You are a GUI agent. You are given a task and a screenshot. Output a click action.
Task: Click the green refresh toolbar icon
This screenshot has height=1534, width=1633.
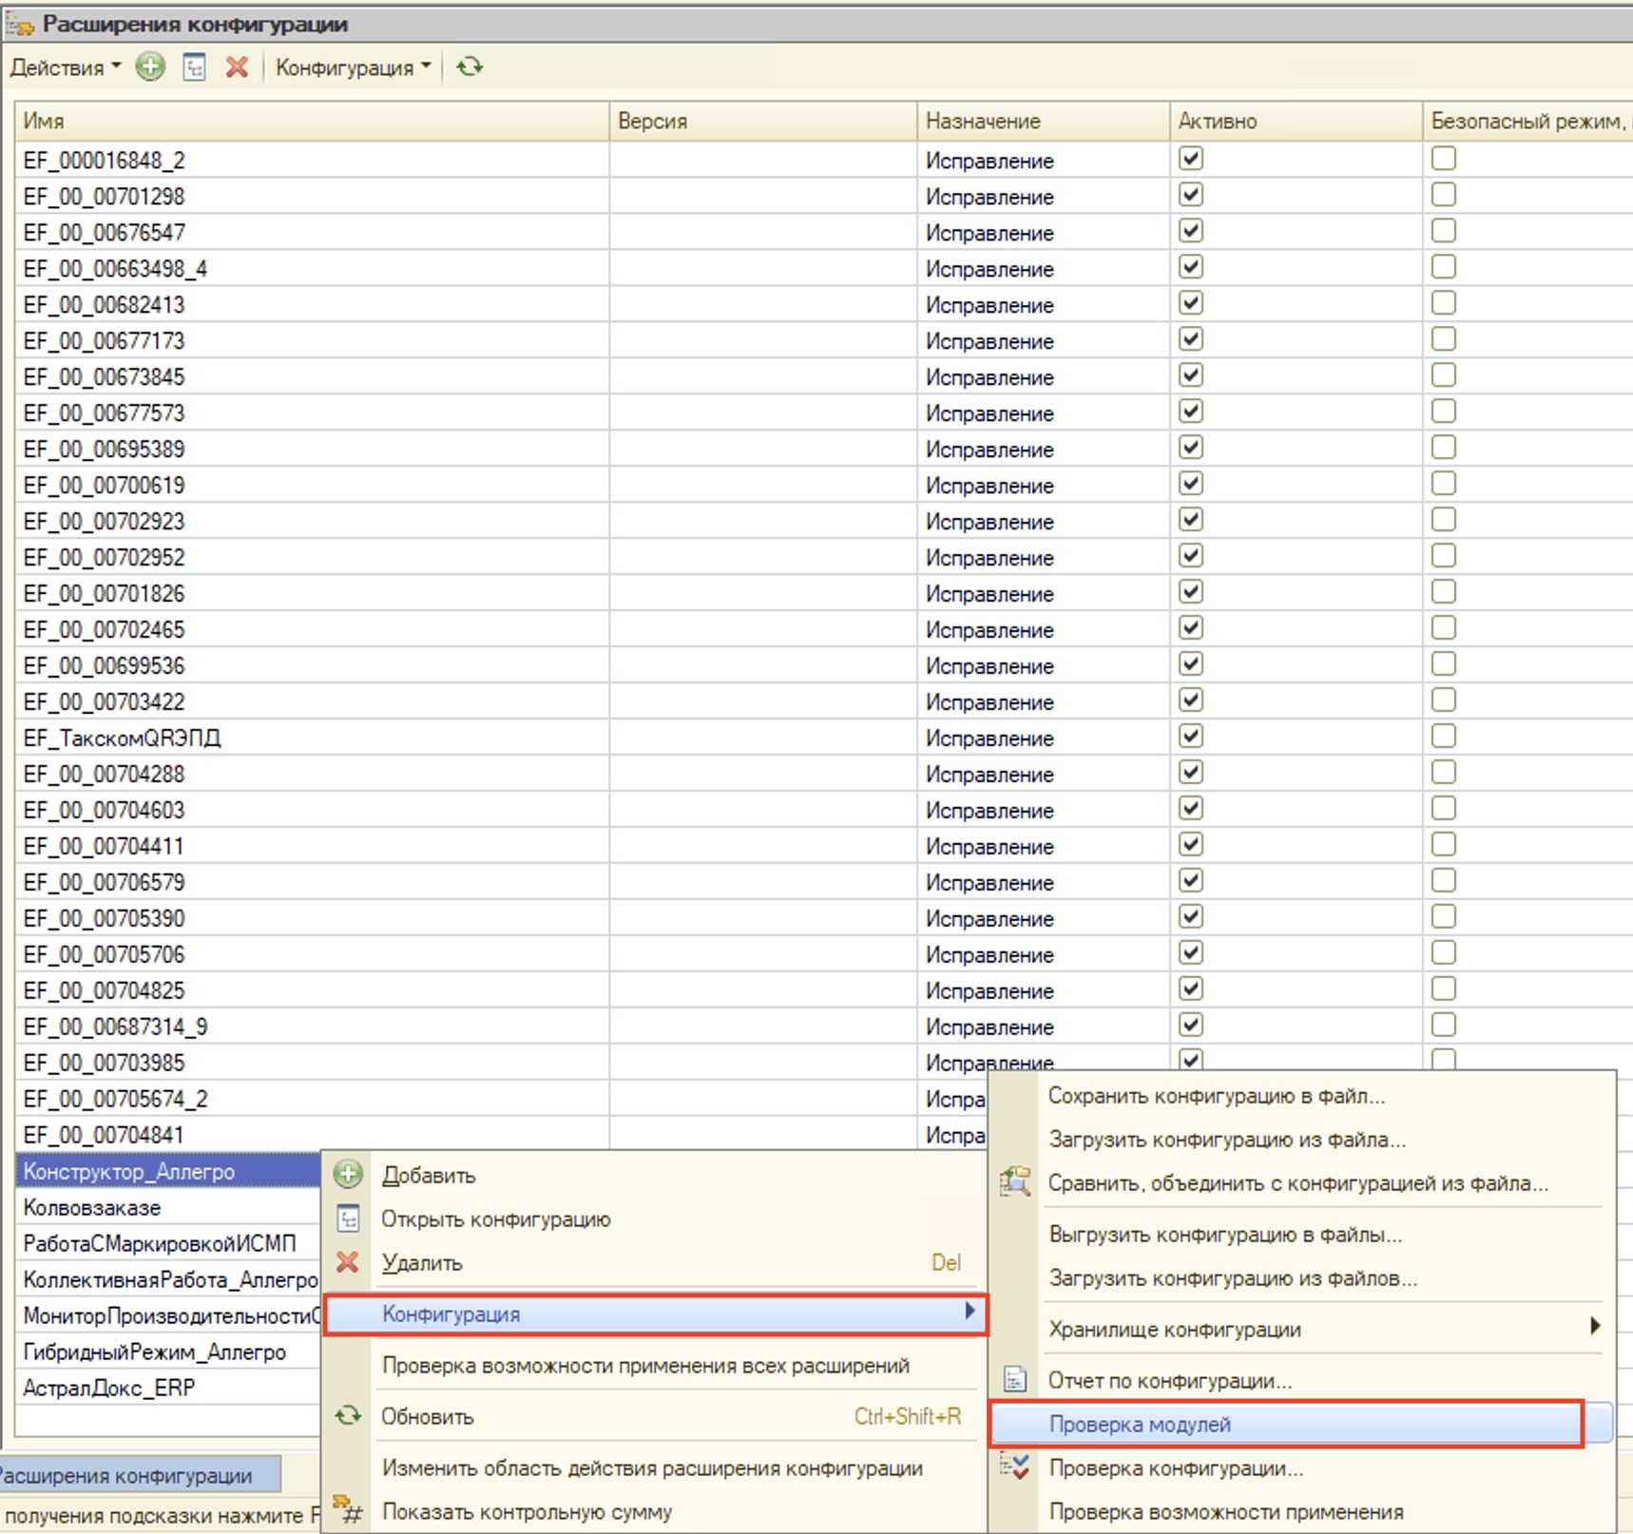(470, 67)
